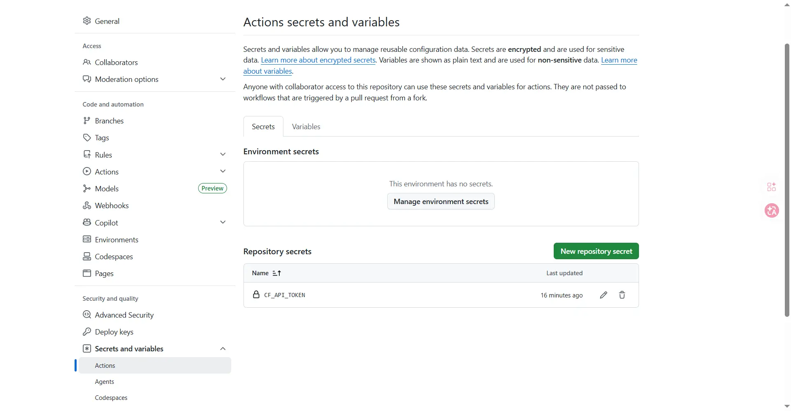Image resolution: width=791 pixels, height=411 pixels.
Task: Click the Environments server icon
Action: (x=87, y=239)
